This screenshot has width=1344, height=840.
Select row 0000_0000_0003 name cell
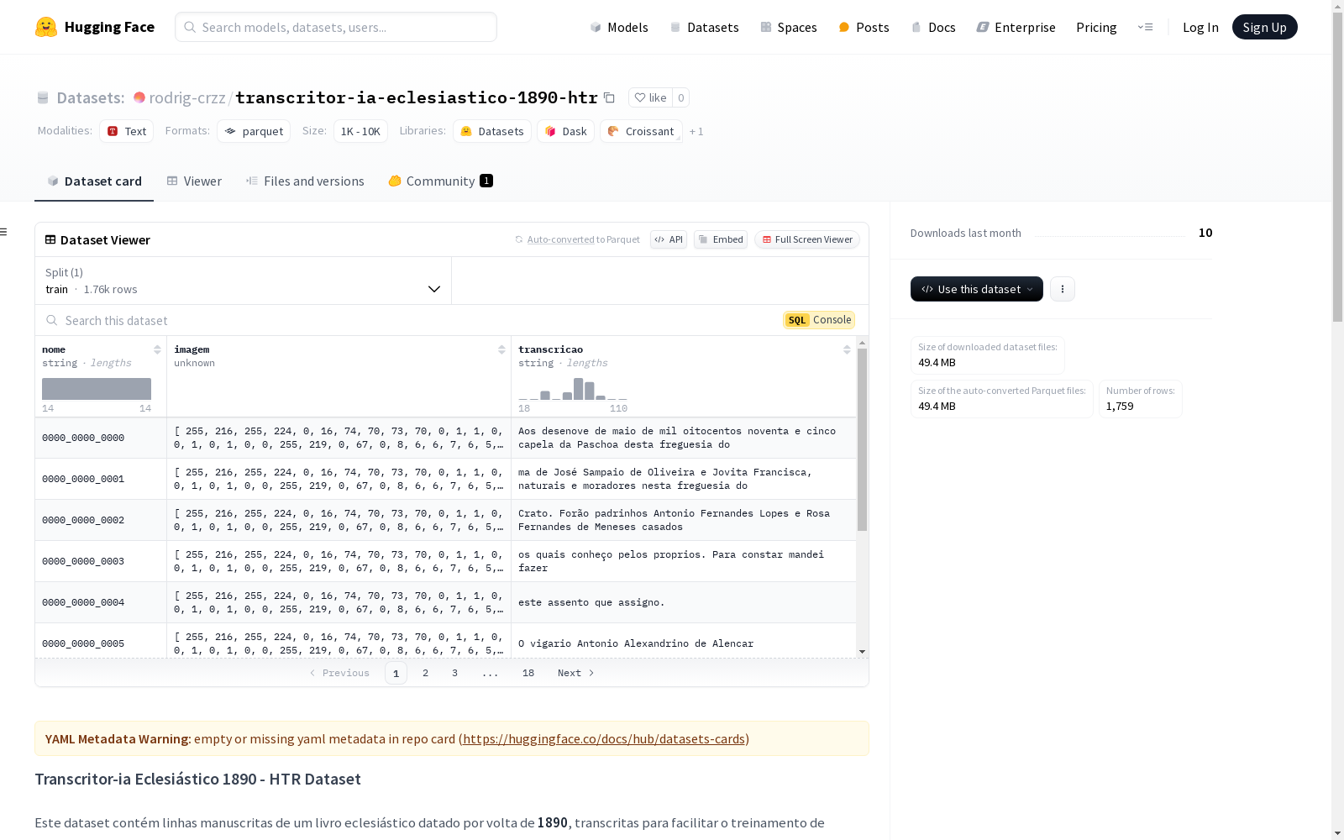click(101, 561)
